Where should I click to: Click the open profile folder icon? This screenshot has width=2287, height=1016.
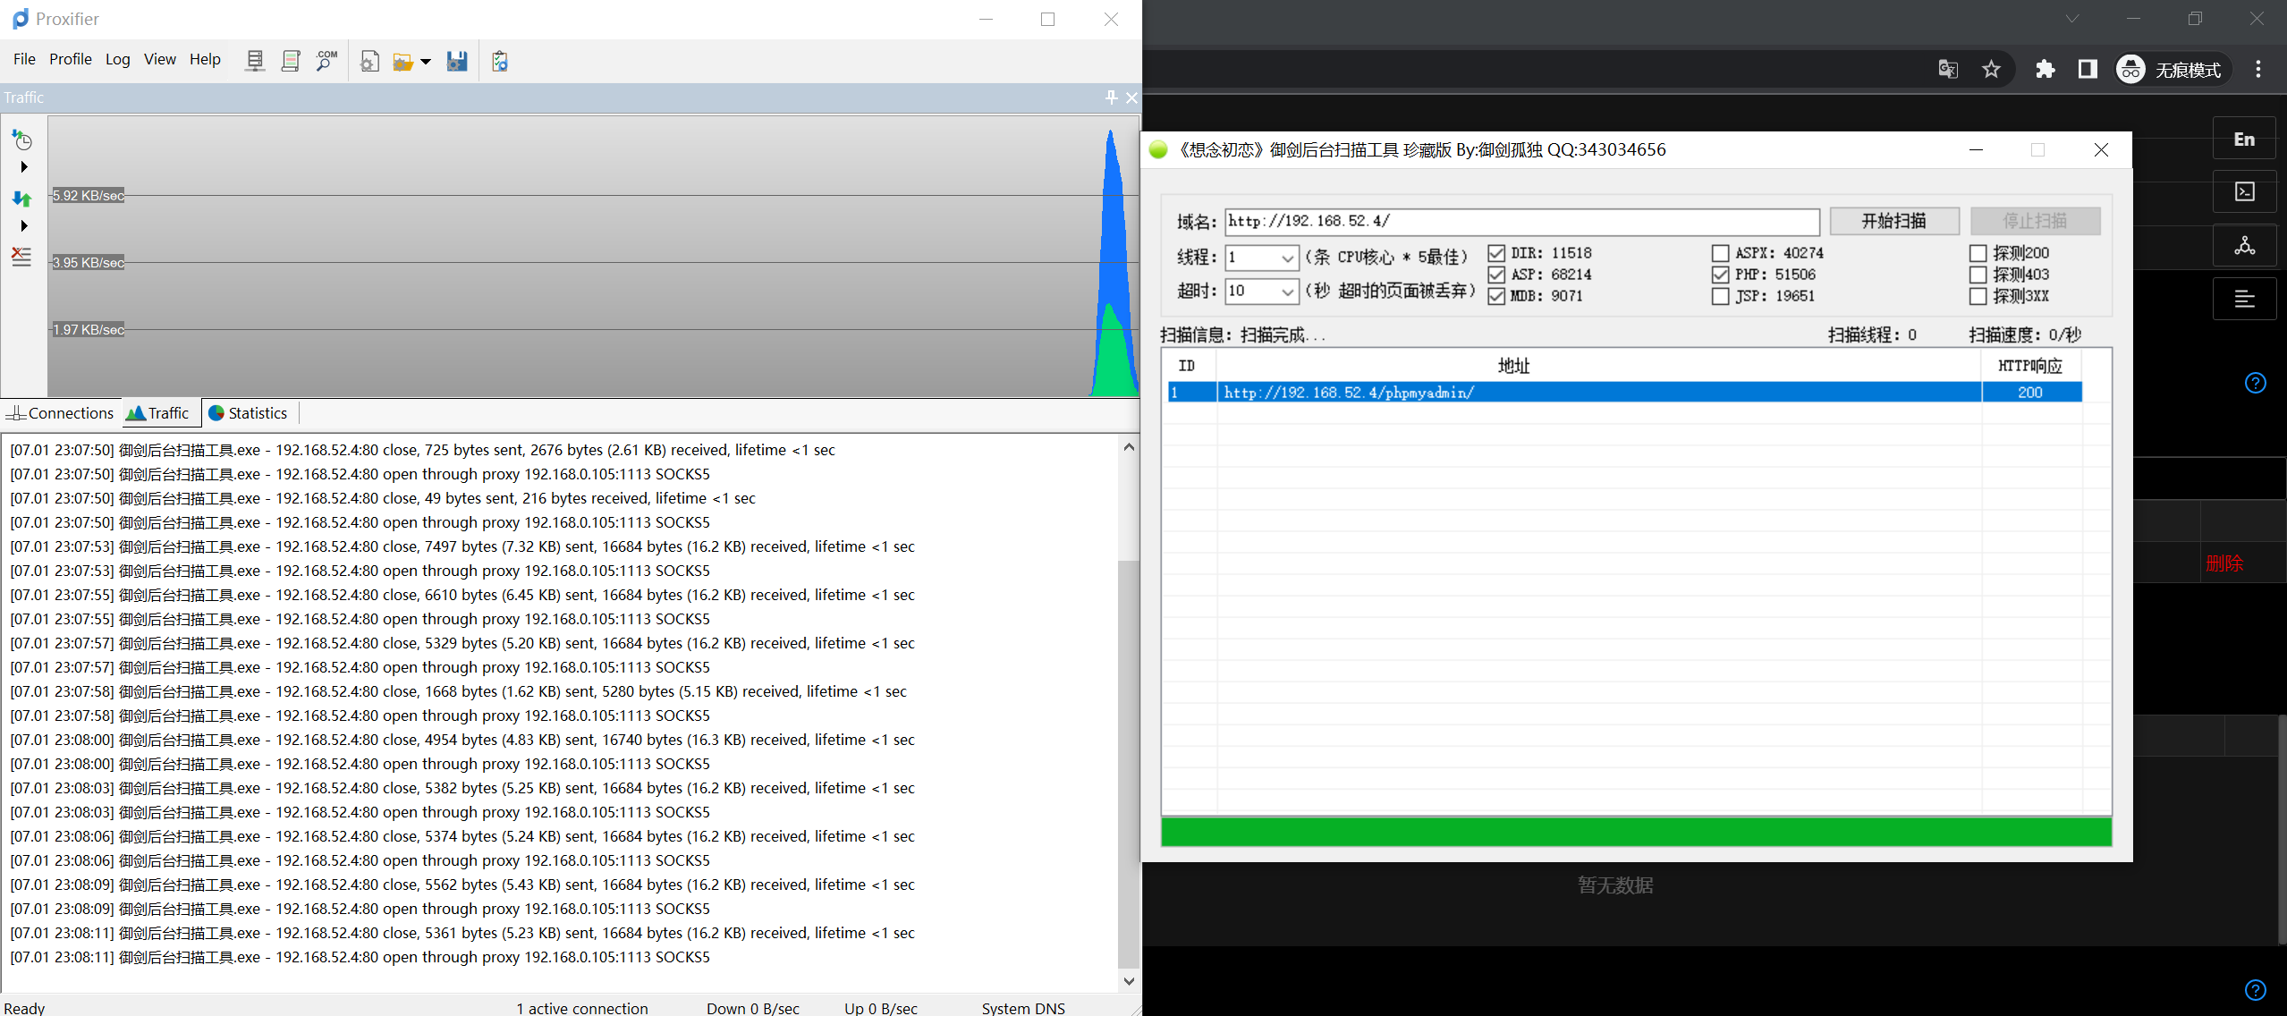pyautogui.click(x=403, y=61)
